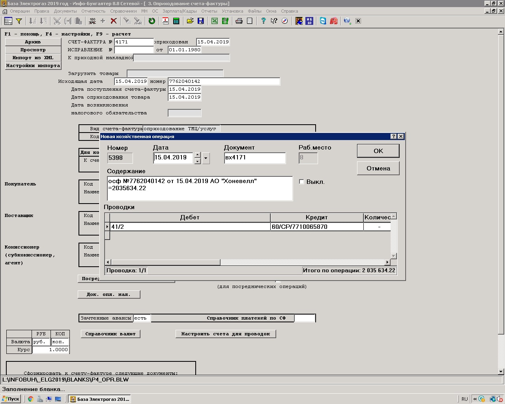Open the Справка menu

tap(290, 11)
